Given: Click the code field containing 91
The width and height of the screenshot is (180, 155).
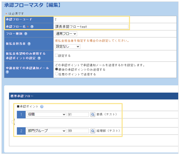Looking at the screenshot, I should 78,114.
